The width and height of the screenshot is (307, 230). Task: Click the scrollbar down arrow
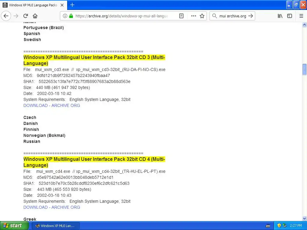pos(304,218)
